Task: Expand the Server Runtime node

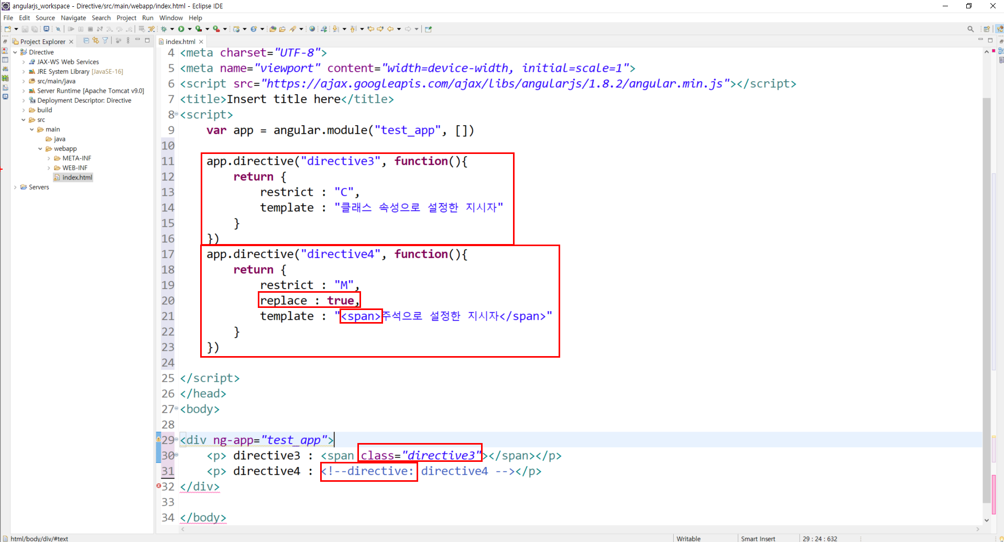Action: [x=24, y=91]
